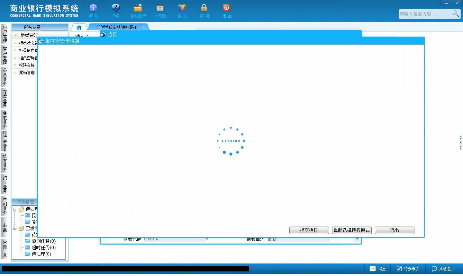Collapse the 柜员管理 menu group
Image resolution: width=463 pixels, height=276 pixels.
tap(16, 35)
